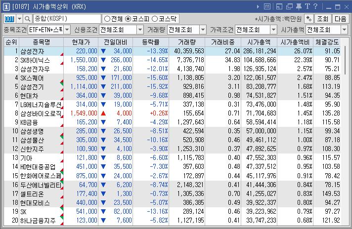352x229 pixels.
Task: Sort by the 종목명 column header
Action: pyautogui.click(x=42, y=42)
